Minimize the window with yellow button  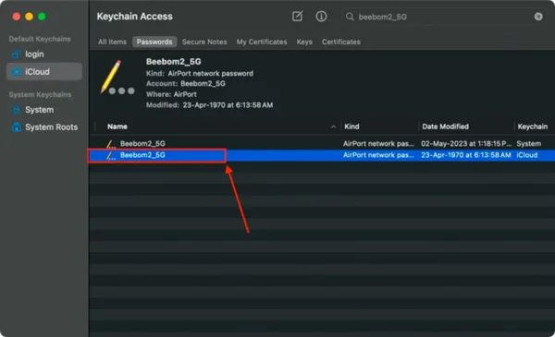(x=29, y=17)
